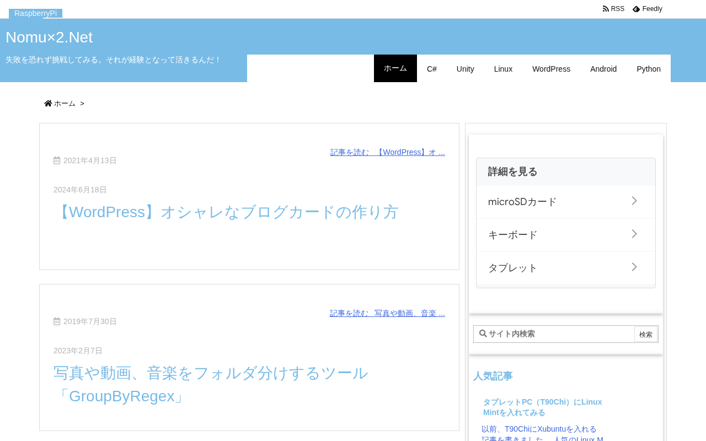Click the RSS feed icon
Image resolution: width=706 pixels, height=441 pixels.
point(606,9)
